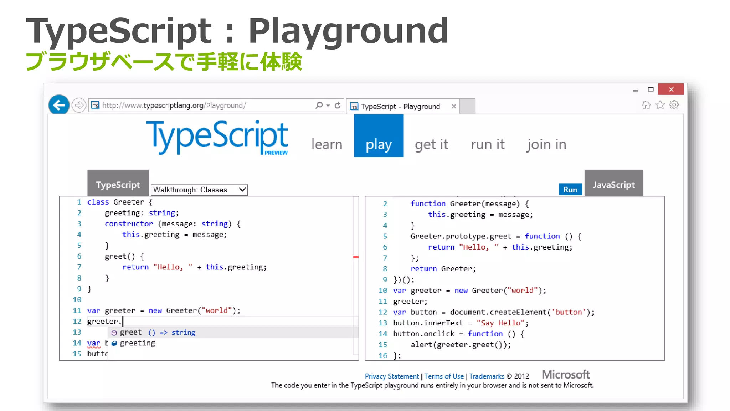The image size is (730, 411).
Task: Click the TypeScript Preview logo
Action: (x=217, y=137)
